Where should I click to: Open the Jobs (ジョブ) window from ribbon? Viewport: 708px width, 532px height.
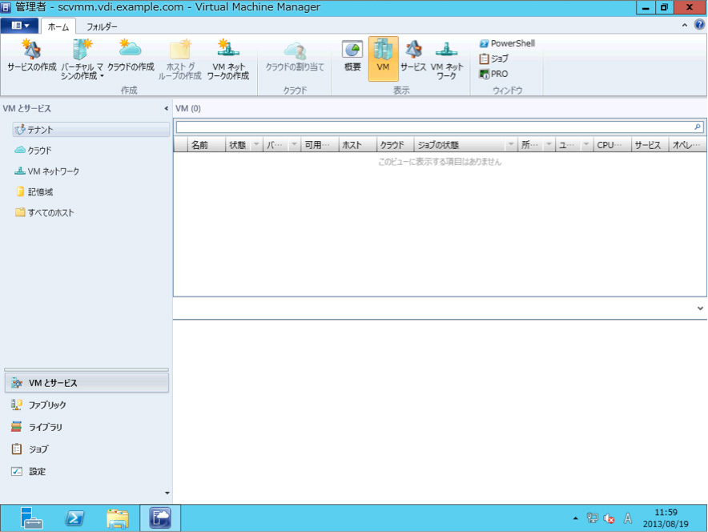[x=493, y=58]
